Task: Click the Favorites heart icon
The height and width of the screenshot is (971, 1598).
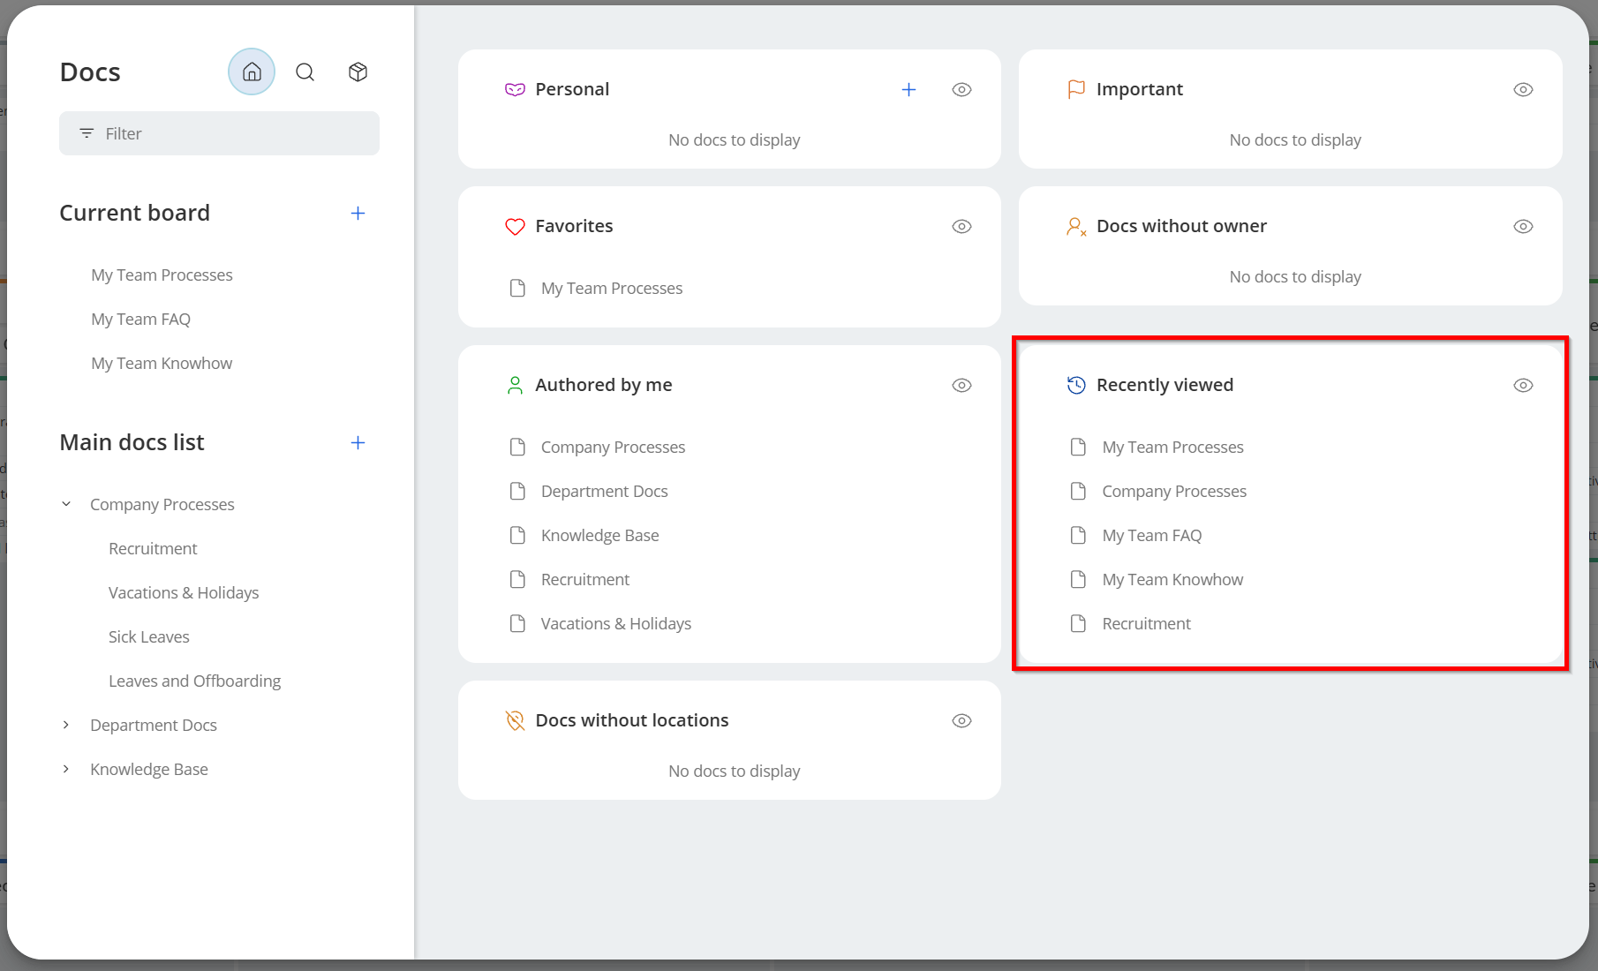Action: (515, 227)
